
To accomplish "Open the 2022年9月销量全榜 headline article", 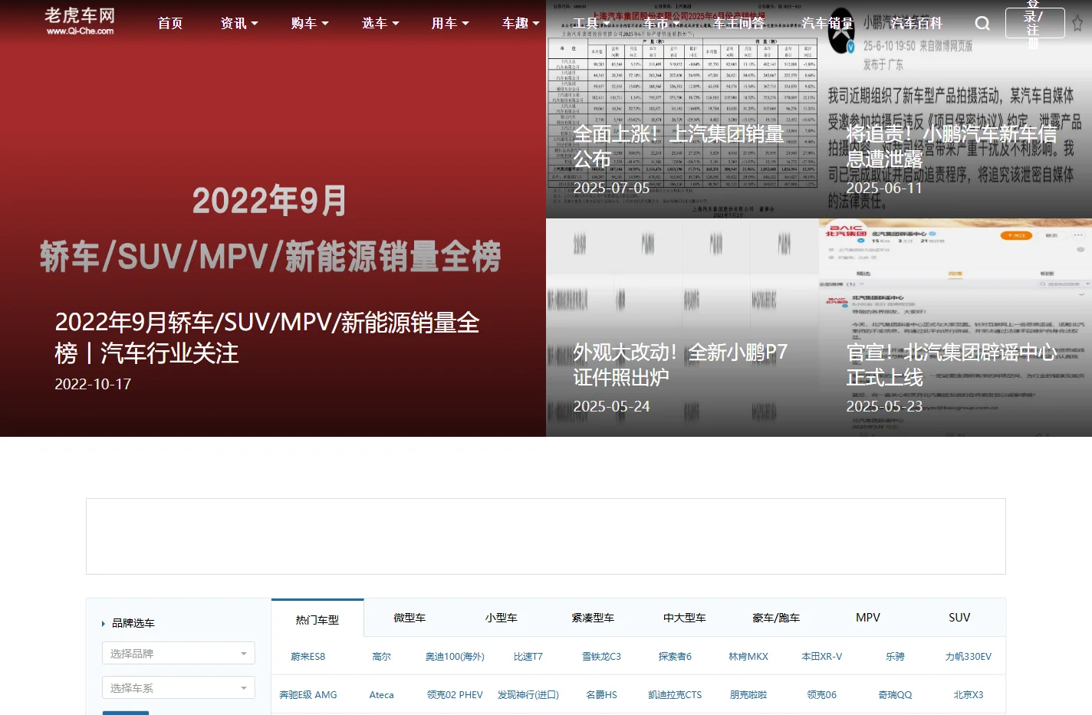I will tap(267, 338).
